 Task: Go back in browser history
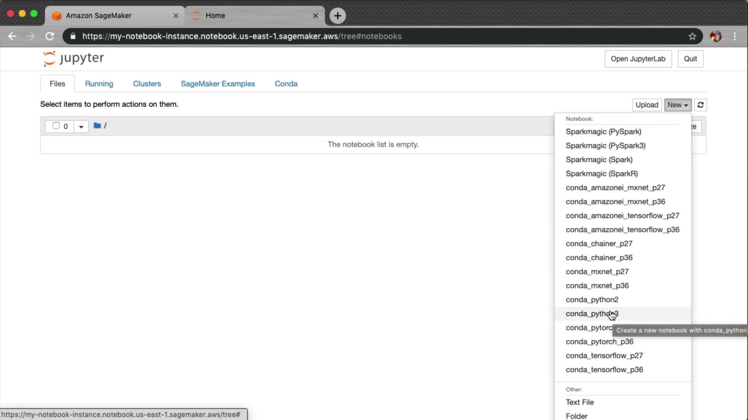[x=12, y=36]
